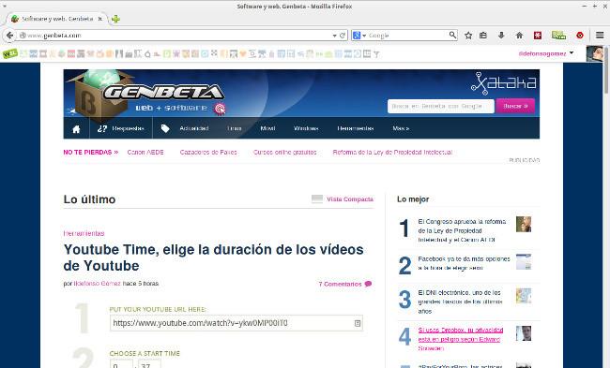Click the user avatar photo at top right
Screen dimensions: 610x368
tap(594, 53)
